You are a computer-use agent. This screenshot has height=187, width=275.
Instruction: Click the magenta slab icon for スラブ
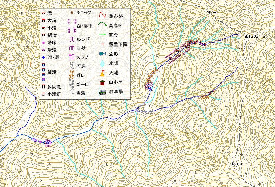click(72, 57)
